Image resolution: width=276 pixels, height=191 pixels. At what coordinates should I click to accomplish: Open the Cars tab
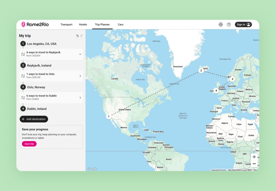pyautogui.click(x=120, y=24)
